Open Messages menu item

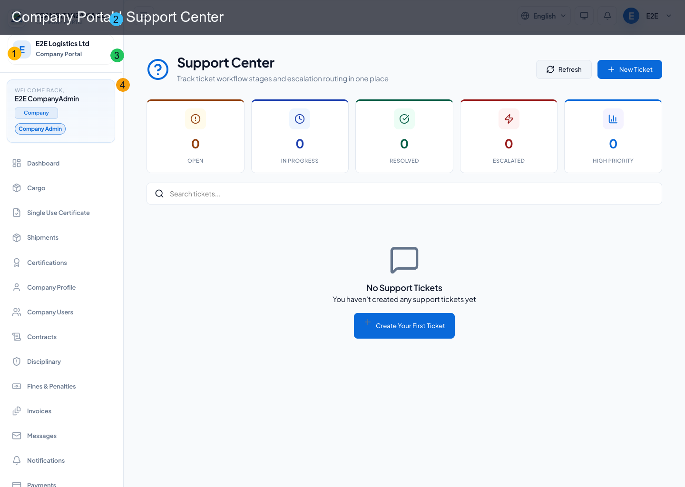point(62,436)
